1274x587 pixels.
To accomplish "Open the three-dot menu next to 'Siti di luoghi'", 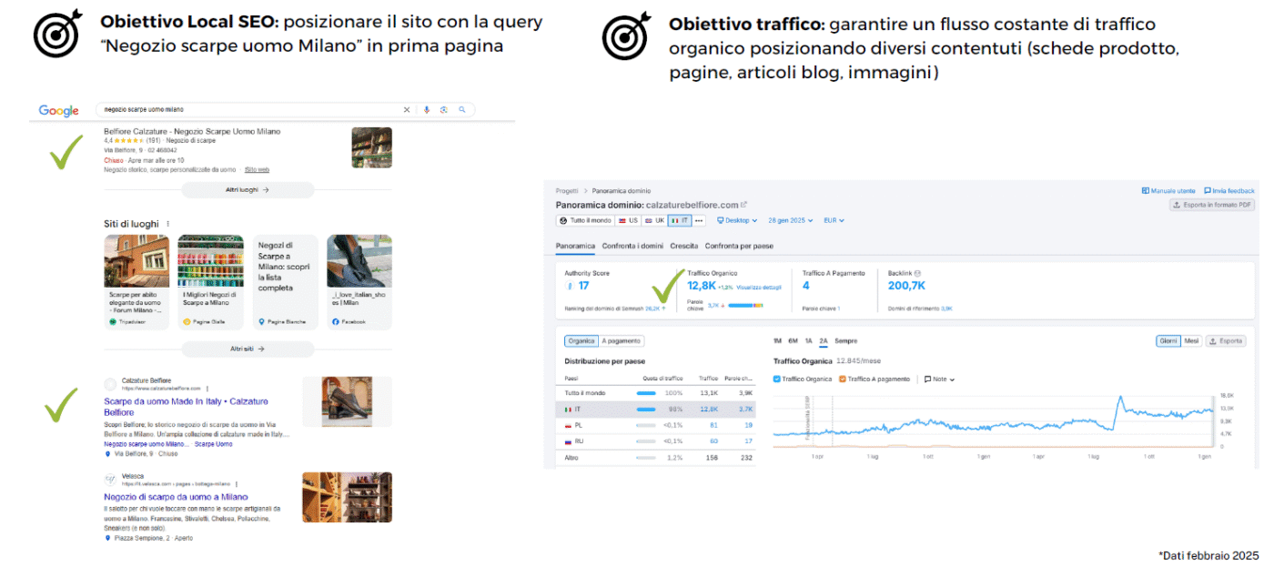I will [167, 224].
